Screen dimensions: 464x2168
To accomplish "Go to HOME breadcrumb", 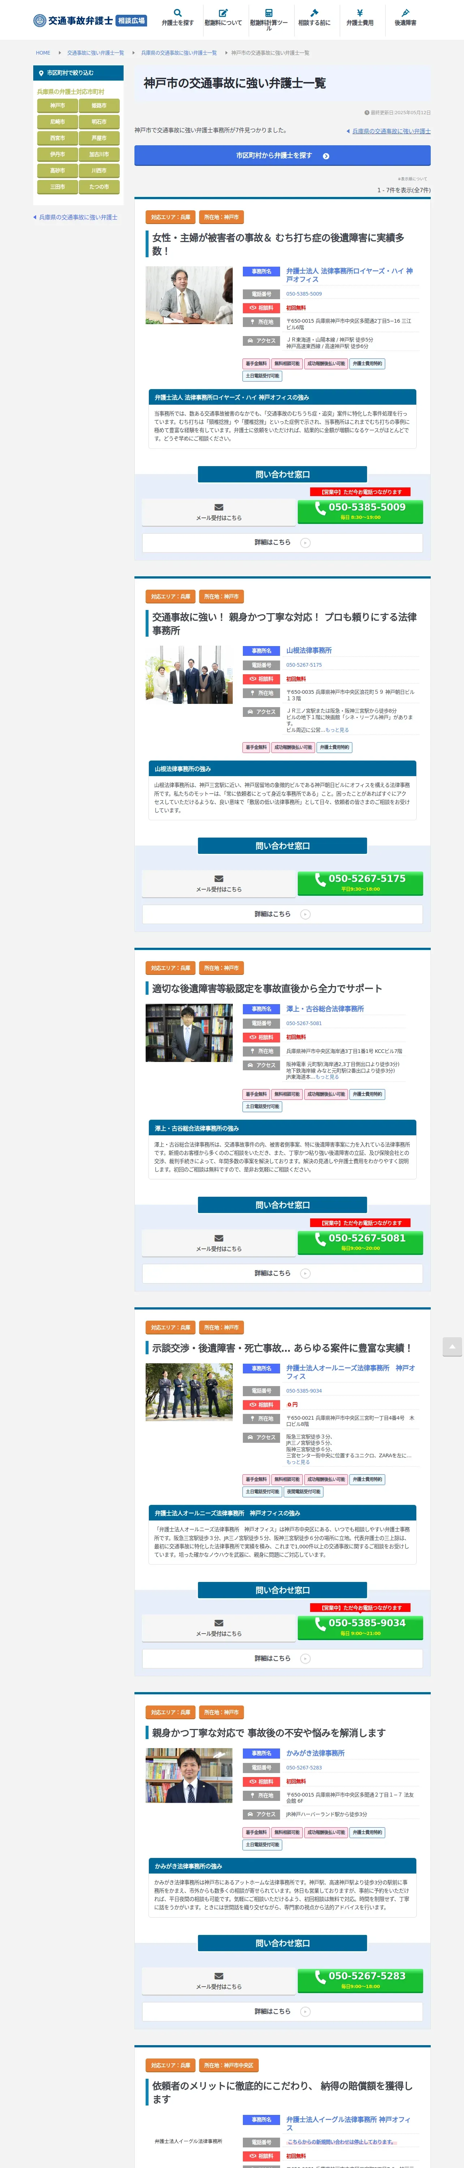I will click(43, 53).
